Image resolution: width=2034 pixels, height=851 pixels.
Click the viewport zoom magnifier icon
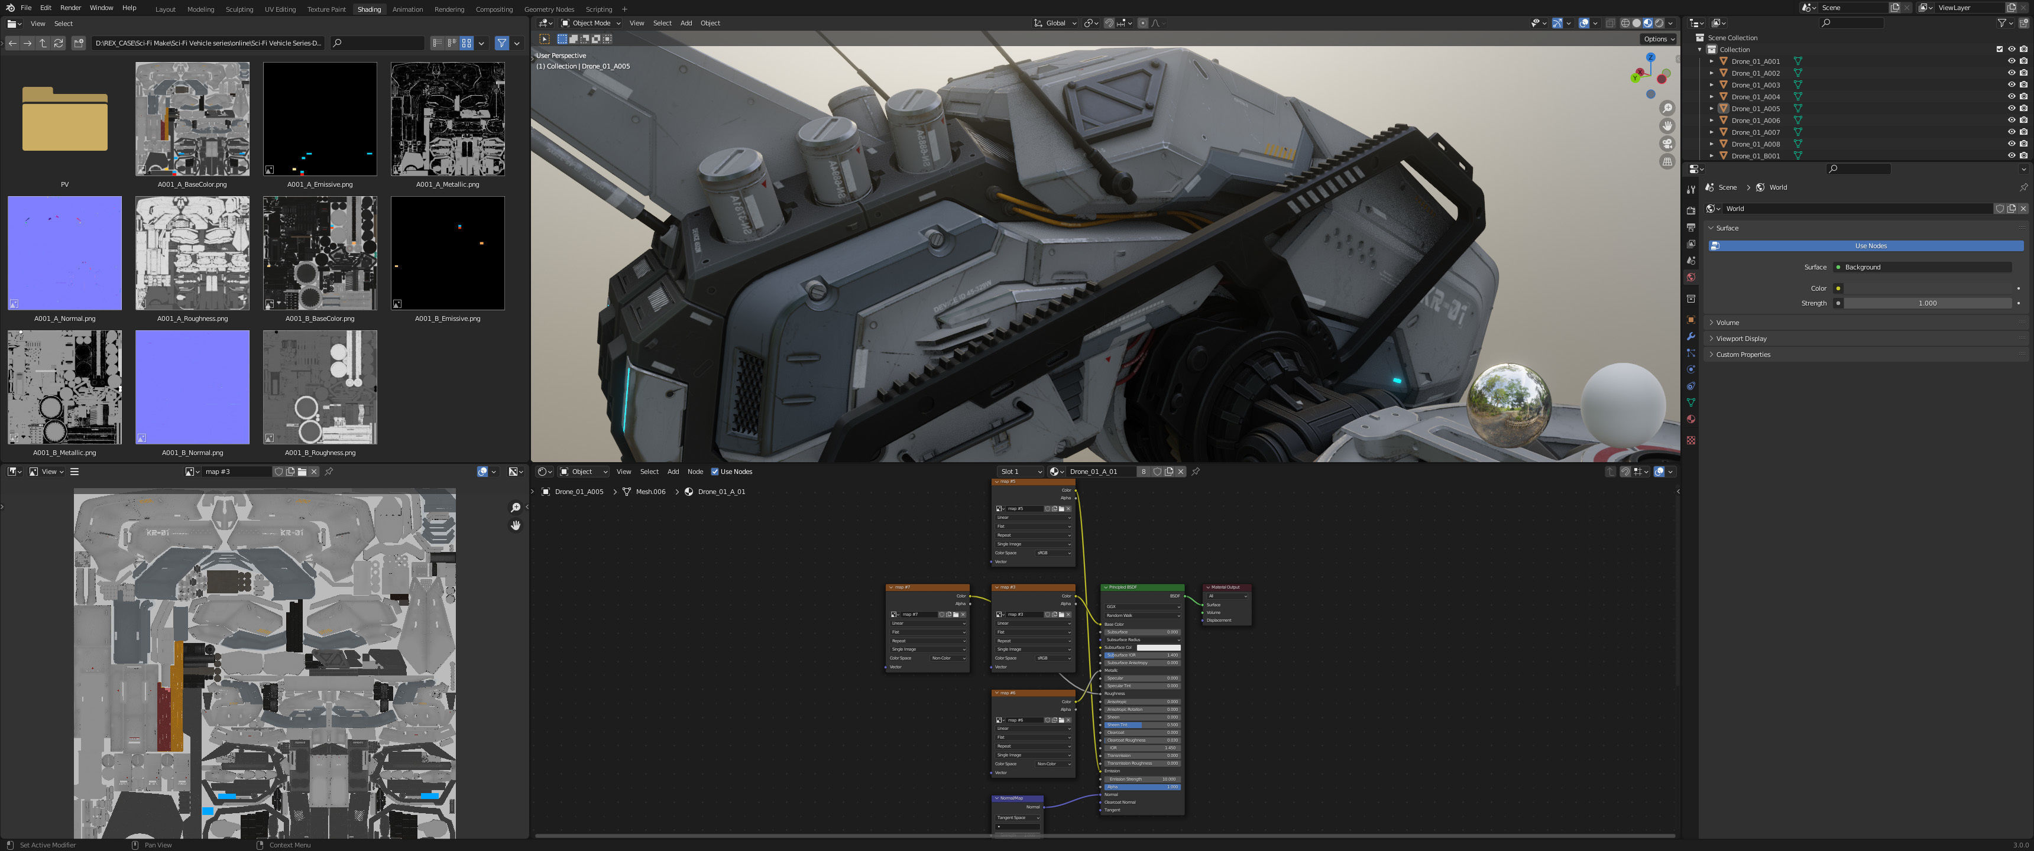click(x=1667, y=108)
